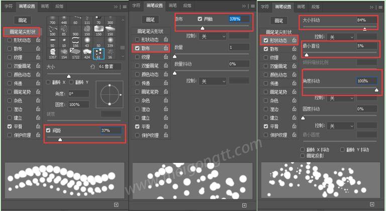Create new brush icon at bottom of left panel

pyautogui.click(x=116, y=204)
